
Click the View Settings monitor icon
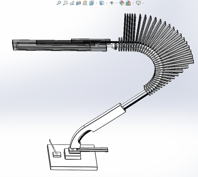138,3
